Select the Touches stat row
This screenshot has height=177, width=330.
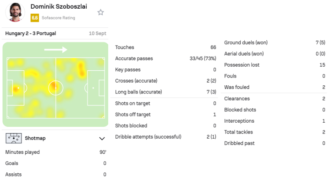(165, 47)
